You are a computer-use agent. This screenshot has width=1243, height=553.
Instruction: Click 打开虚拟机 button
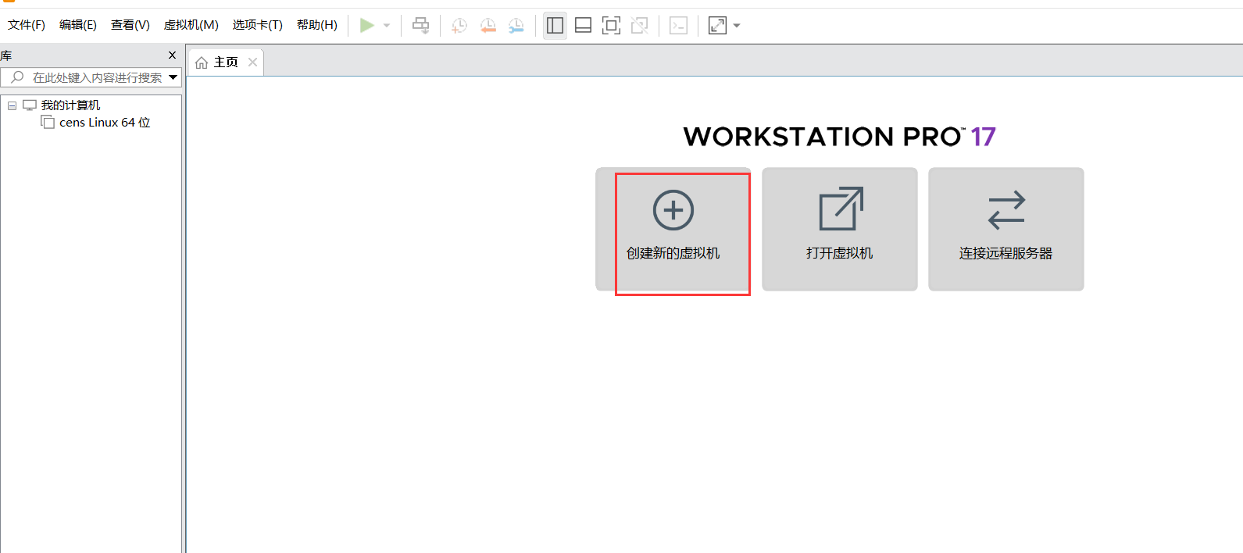pos(840,229)
